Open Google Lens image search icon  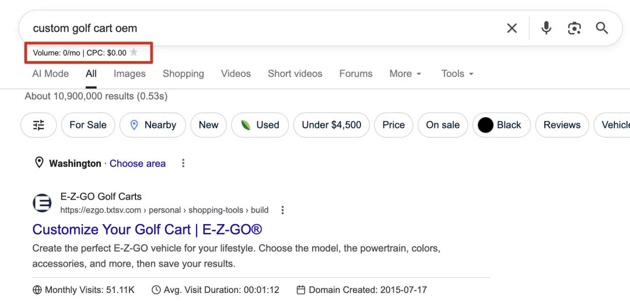click(x=574, y=28)
